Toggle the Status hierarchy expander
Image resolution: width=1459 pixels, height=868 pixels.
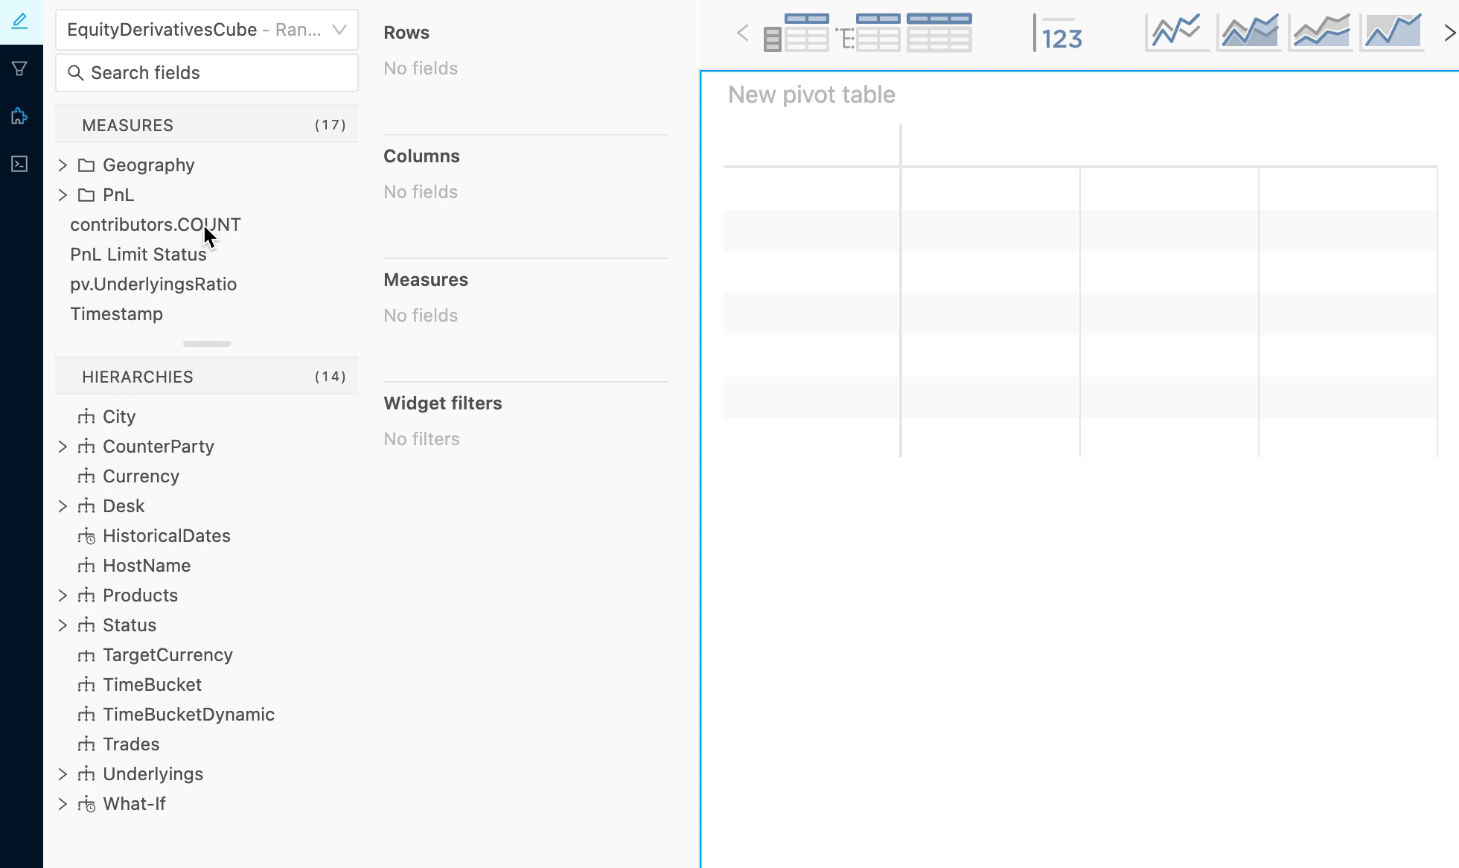click(x=62, y=624)
